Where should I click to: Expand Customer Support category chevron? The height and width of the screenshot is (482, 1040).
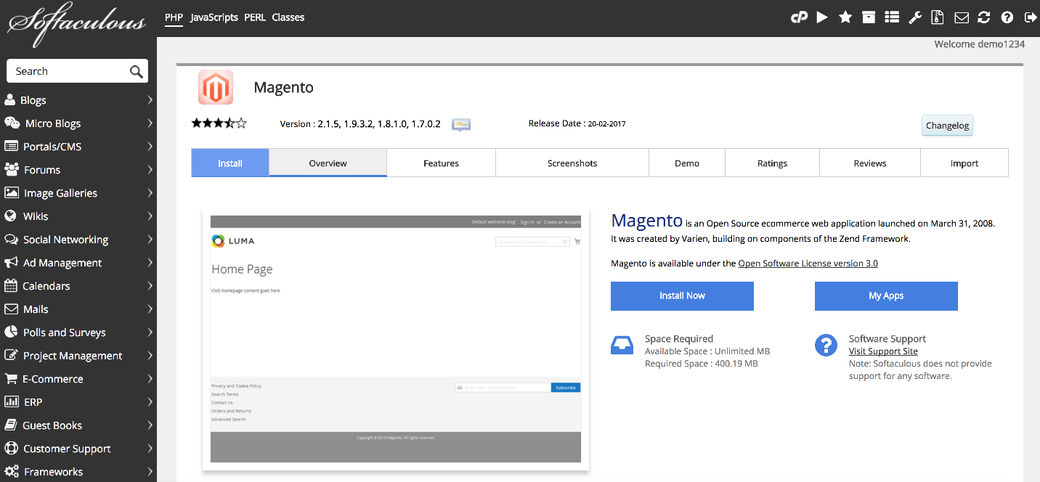pos(150,449)
